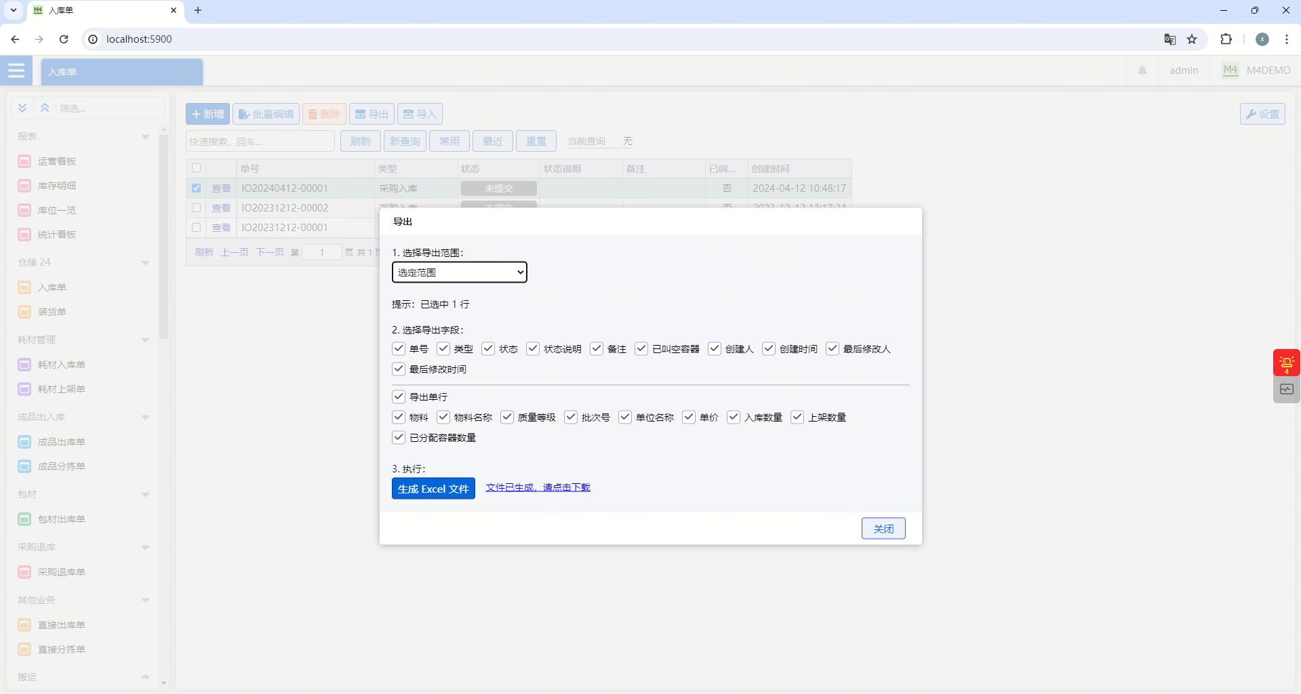Open 运营看板 report icon
Viewport: 1301px width, 694px height.
coord(24,161)
